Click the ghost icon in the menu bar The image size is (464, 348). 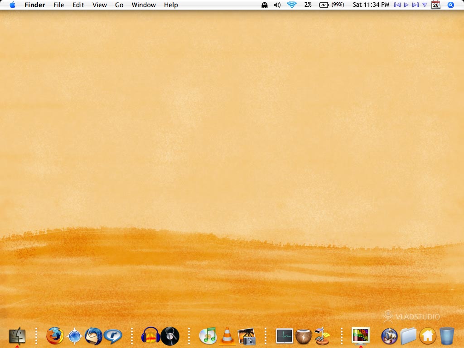click(265, 5)
